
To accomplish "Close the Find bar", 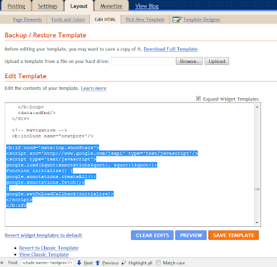I will [x=2, y=263].
